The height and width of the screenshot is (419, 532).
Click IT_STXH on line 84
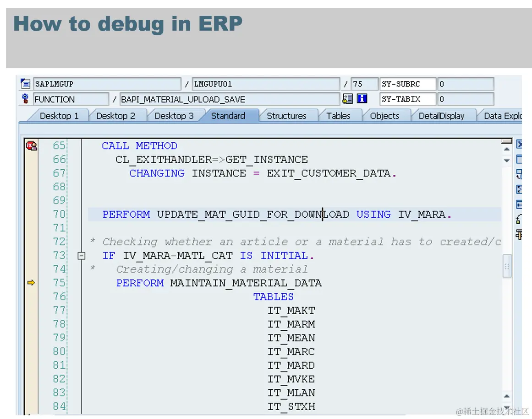pos(291,406)
